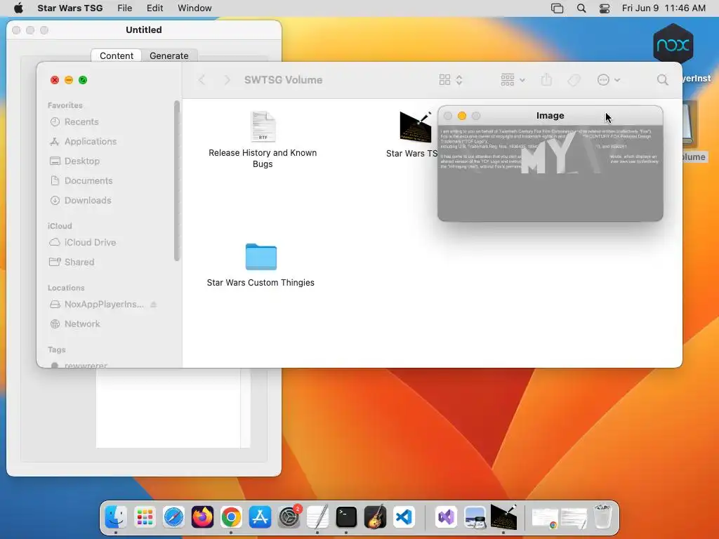Open System Settings with badge in Dock
Image resolution: width=719 pixels, height=539 pixels.
tap(289, 517)
